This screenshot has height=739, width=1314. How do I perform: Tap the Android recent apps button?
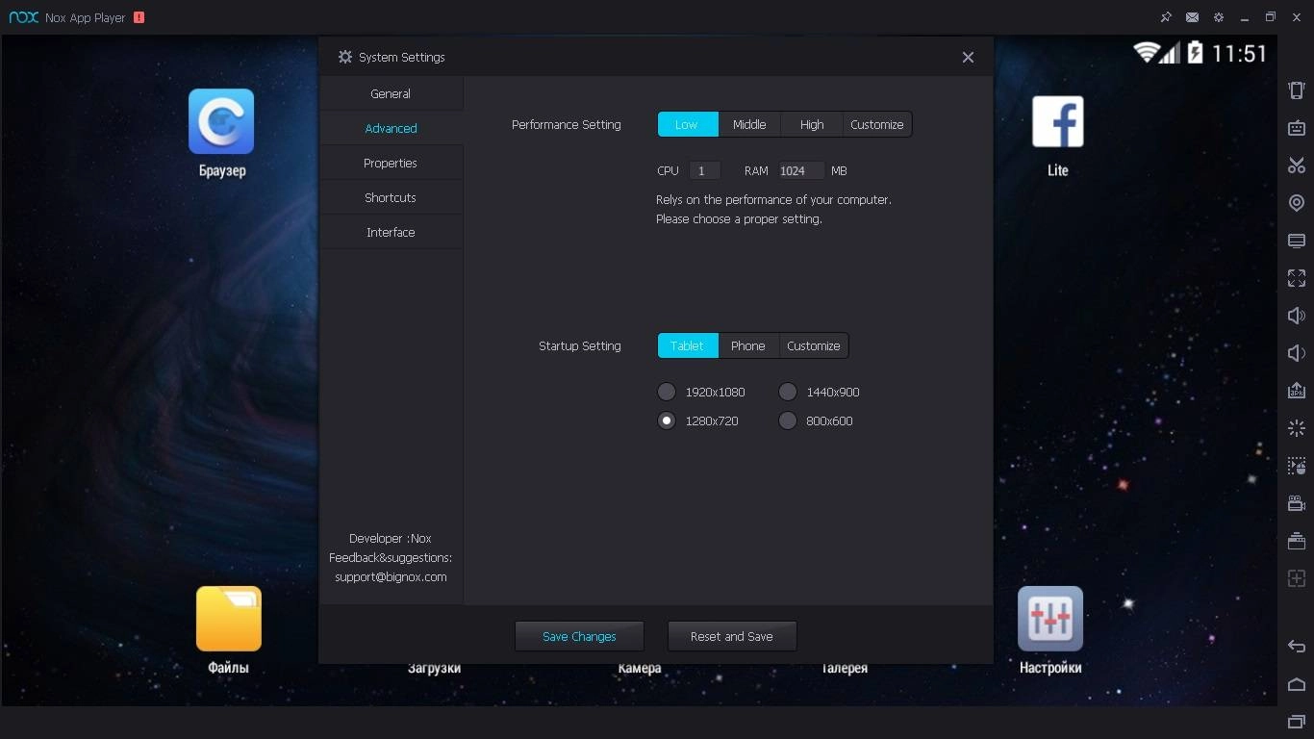[1297, 721]
